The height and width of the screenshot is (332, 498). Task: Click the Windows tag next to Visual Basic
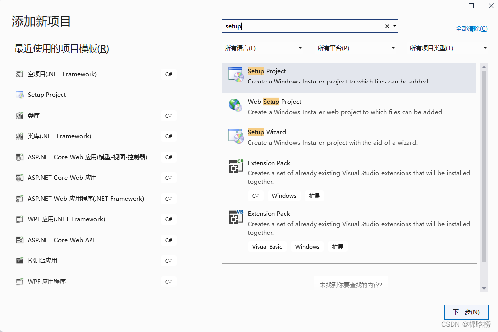pyautogui.click(x=307, y=247)
